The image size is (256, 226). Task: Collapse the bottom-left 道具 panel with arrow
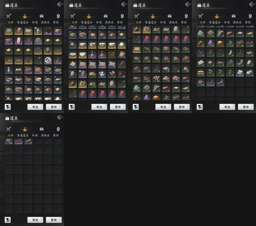60,117
